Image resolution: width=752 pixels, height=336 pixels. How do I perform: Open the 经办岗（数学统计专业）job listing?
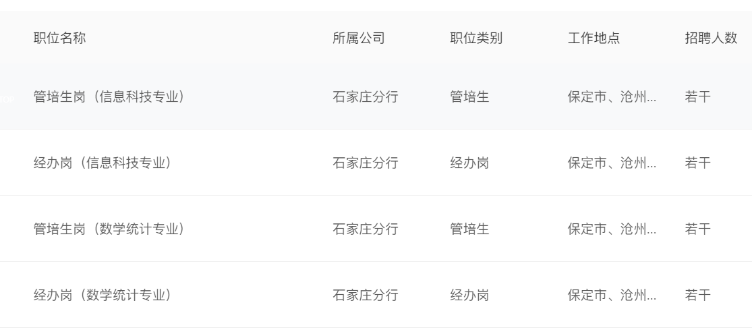(x=103, y=296)
